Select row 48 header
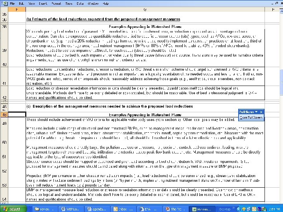283x212 pixels. [4, 115]
